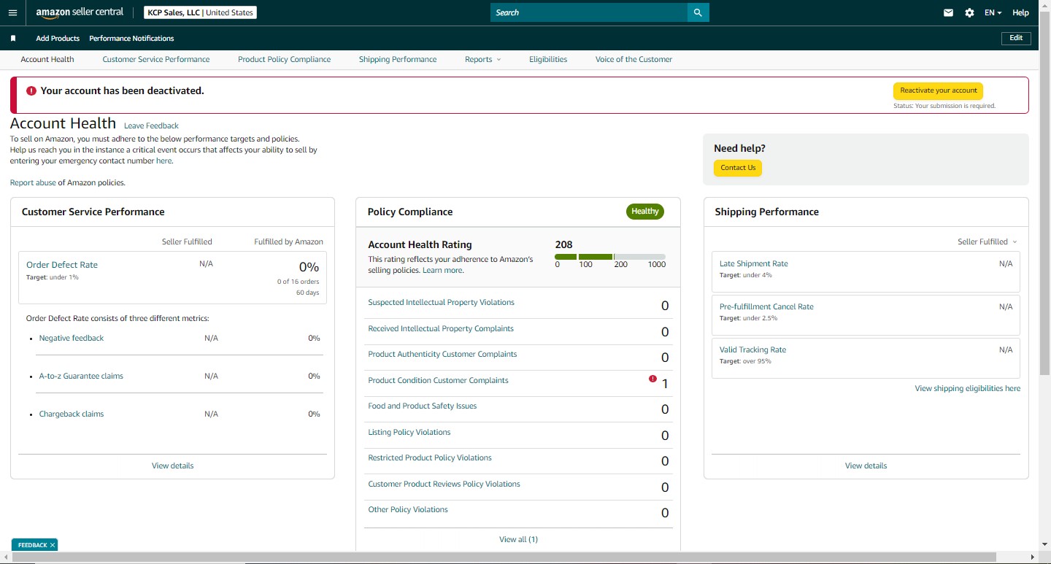This screenshot has width=1051, height=564.
Task: Open the messages envelope icon
Action: pyautogui.click(x=948, y=12)
